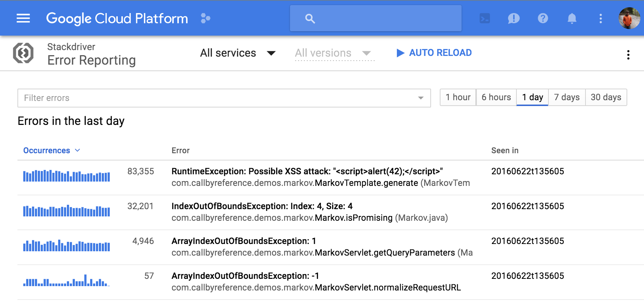
Task: Click the Stackdriver Error Reporting logo
Action: pos(23,53)
